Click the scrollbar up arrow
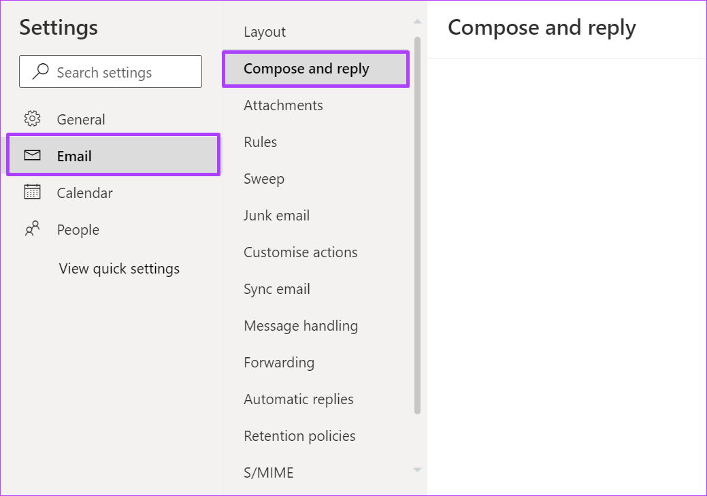The image size is (707, 496). [418, 21]
